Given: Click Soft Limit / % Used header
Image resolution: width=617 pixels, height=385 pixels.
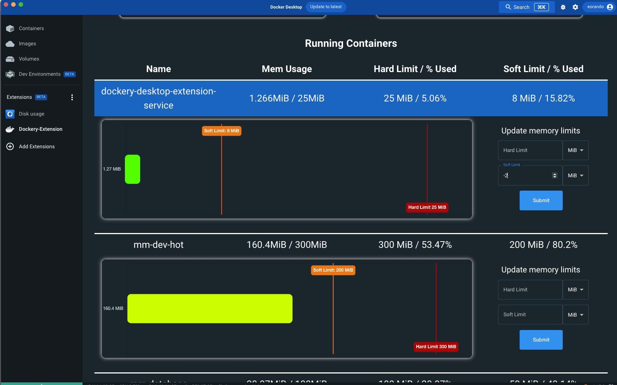Looking at the screenshot, I should (543, 69).
